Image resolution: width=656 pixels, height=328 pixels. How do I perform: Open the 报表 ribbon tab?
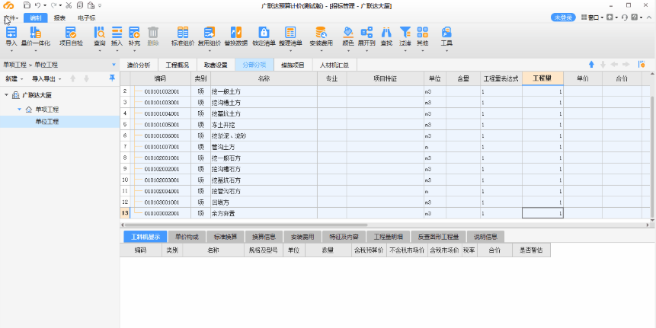pyautogui.click(x=59, y=17)
